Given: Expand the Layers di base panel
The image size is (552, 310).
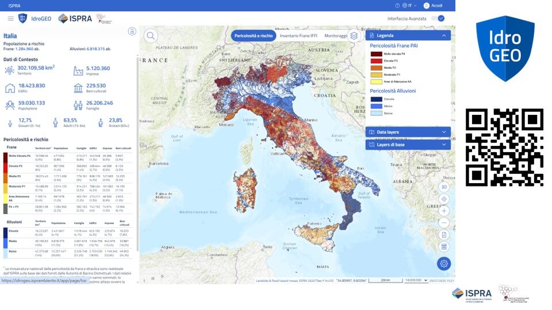Looking at the screenshot, I should tap(444, 145).
